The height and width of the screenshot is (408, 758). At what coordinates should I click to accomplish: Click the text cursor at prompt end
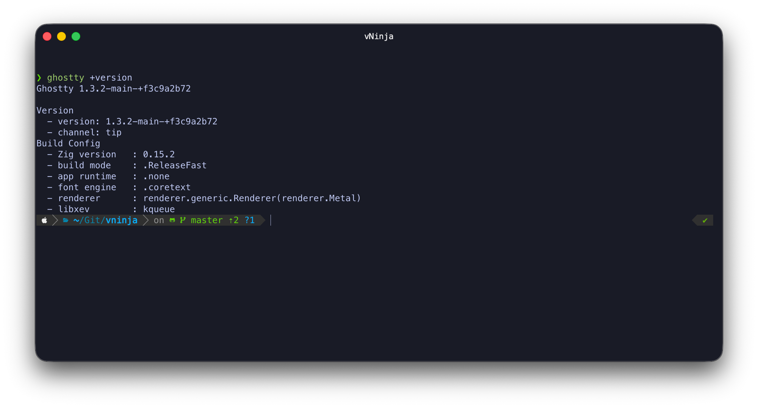point(271,220)
